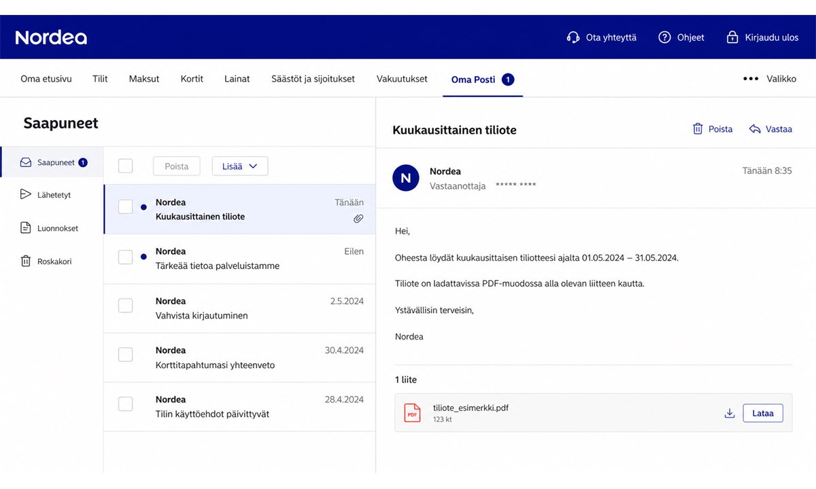Viewport: 816px width, 489px height.
Task: Click the download arrow icon beside Lataa
Action: point(730,413)
